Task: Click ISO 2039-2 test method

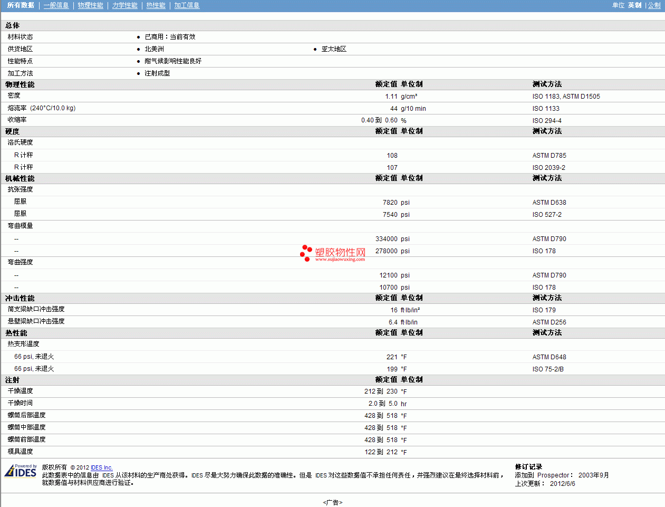Action: pyautogui.click(x=548, y=168)
